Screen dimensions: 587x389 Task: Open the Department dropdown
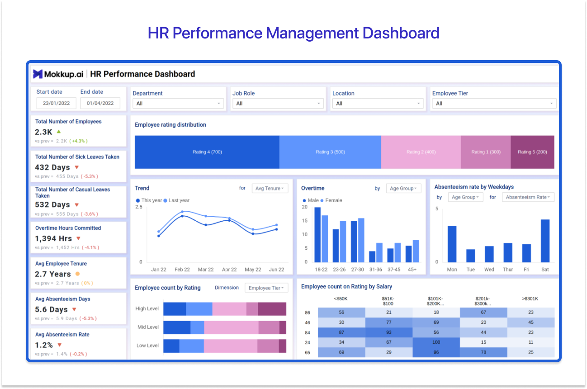(x=178, y=104)
